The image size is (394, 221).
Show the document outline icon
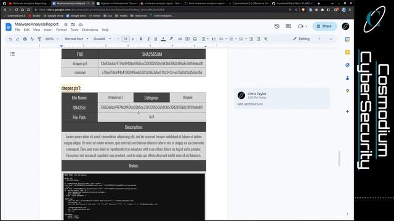point(12,54)
